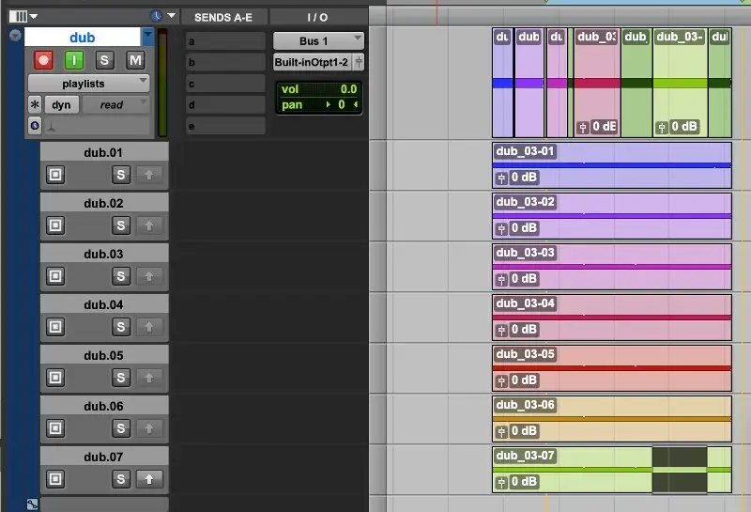Viewport: 751px width, 512px height.
Task: Open the edit window column view icon
Action: pos(18,16)
